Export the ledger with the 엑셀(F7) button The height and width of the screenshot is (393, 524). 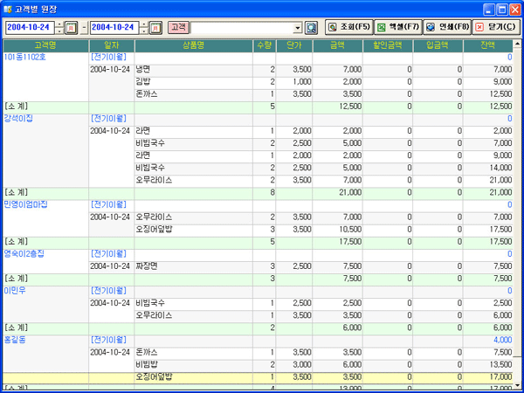click(398, 27)
